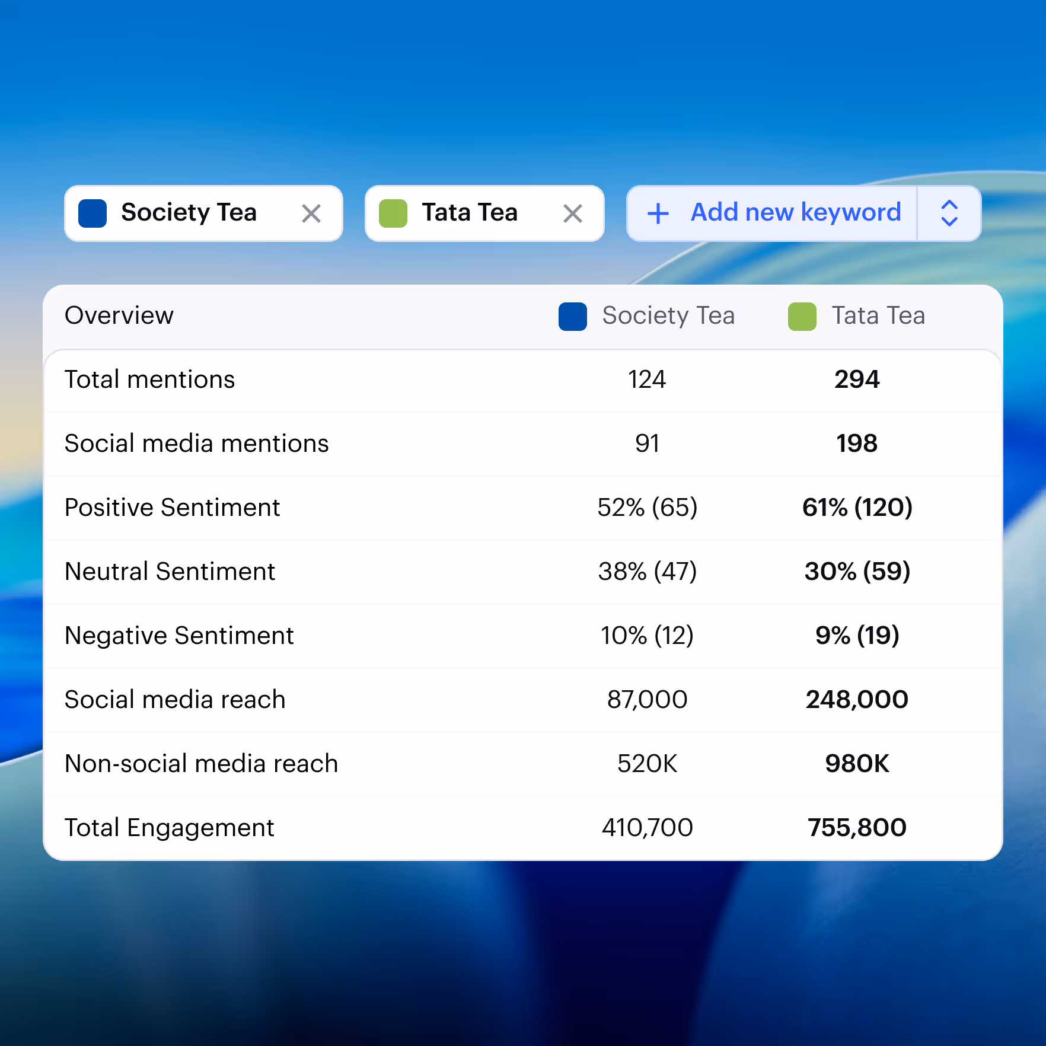Select the Society Tea keyword chip label
The height and width of the screenshot is (1046, 1046).
[189, 213]
